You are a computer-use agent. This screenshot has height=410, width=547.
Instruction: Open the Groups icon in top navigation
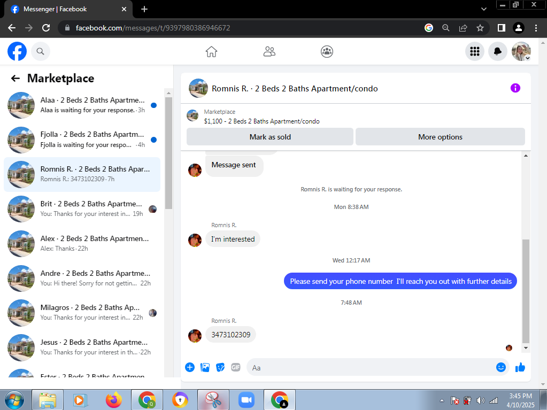pyautogui.click(x=327, y=52)
